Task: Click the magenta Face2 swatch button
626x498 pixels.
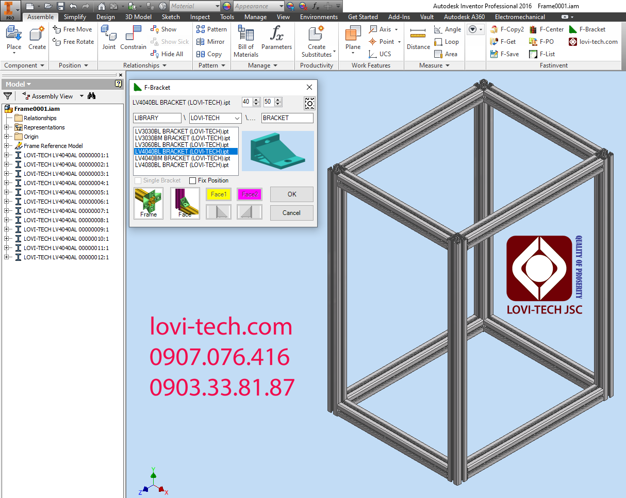Action: (x=250, y=194)
